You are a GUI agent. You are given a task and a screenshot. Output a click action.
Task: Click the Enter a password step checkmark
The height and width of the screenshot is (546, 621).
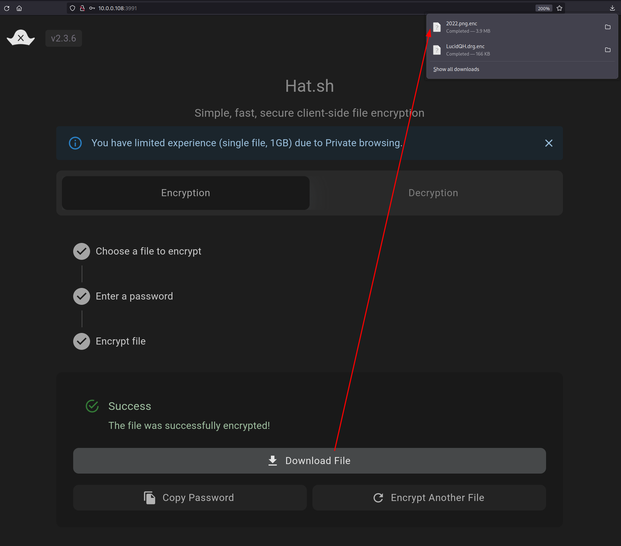tap(82, 296)
